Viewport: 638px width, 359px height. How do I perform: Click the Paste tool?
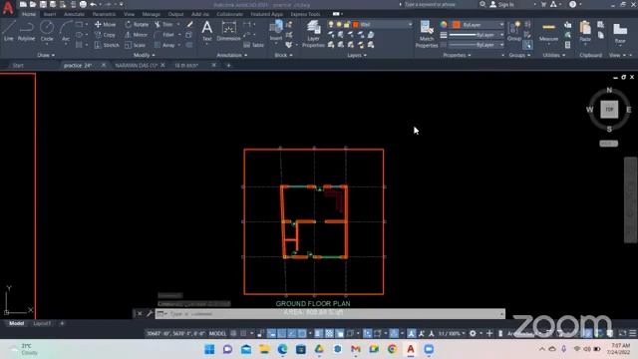[x=585, y=31]
